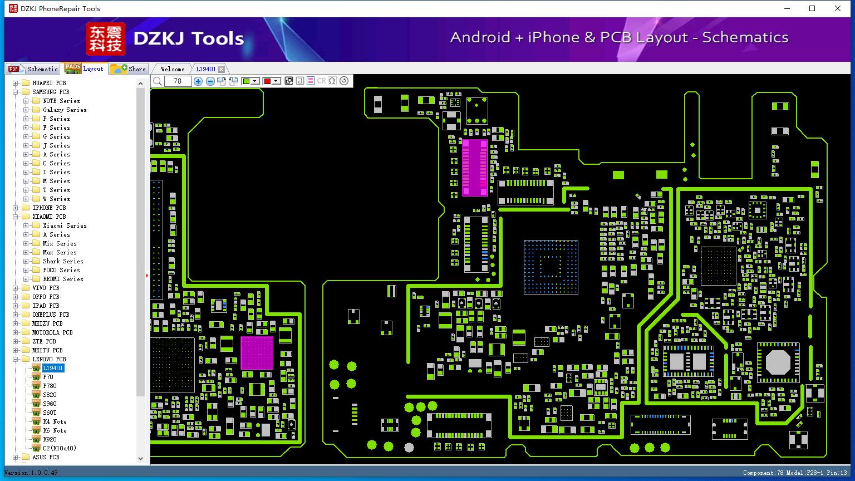Viewport: 855px width, 481px height.
Task: Expand the NOTE Series node
Action: [x=26, y=101]
